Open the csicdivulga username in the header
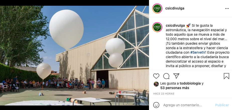Image resolution: width=232 pixels, height=110 pixels. pos(175,8)
